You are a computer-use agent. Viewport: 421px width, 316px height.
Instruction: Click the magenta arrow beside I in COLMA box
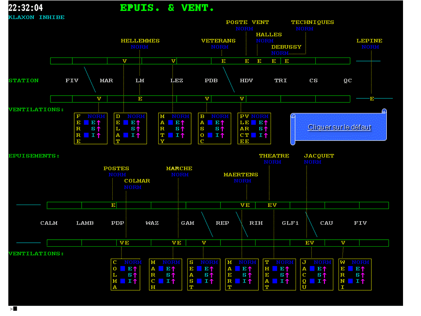pyautogui.click(x=135, y=281)
